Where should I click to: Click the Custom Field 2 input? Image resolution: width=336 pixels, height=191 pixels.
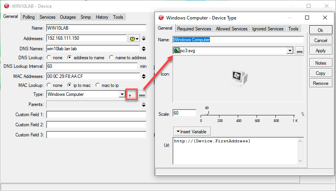(x=96, y=125)
